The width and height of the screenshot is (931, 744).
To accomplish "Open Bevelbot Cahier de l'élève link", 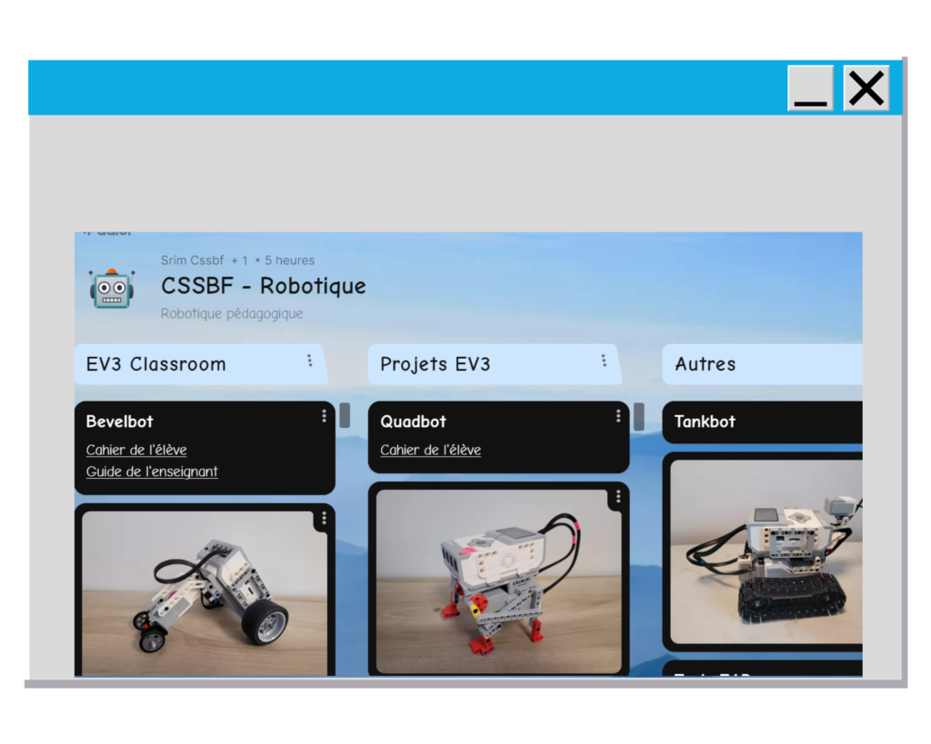I will [x=136, y=450].
